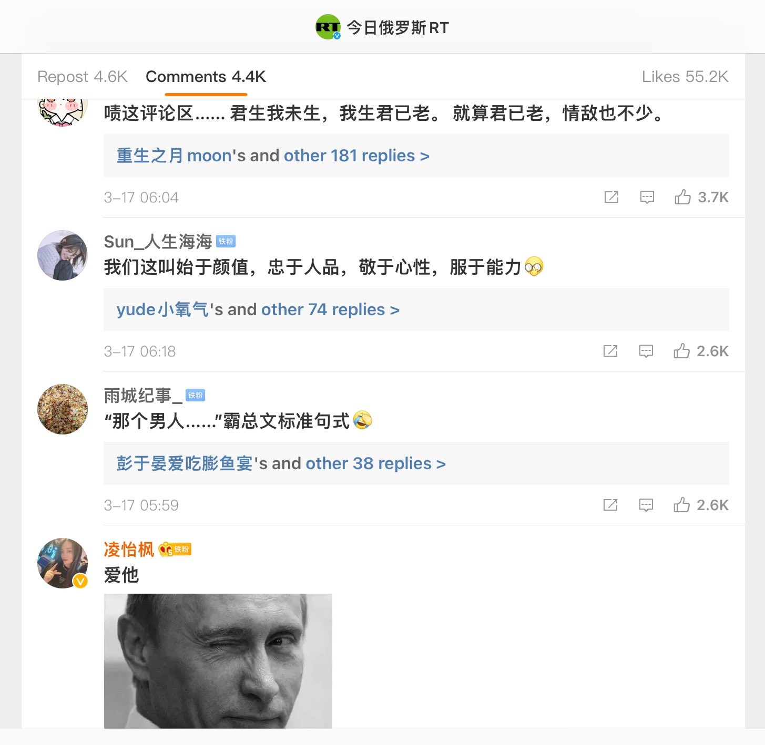Like 雨城纪事_'s comment
The height and width of the screenshot is (745, 765).
(700, 505)
